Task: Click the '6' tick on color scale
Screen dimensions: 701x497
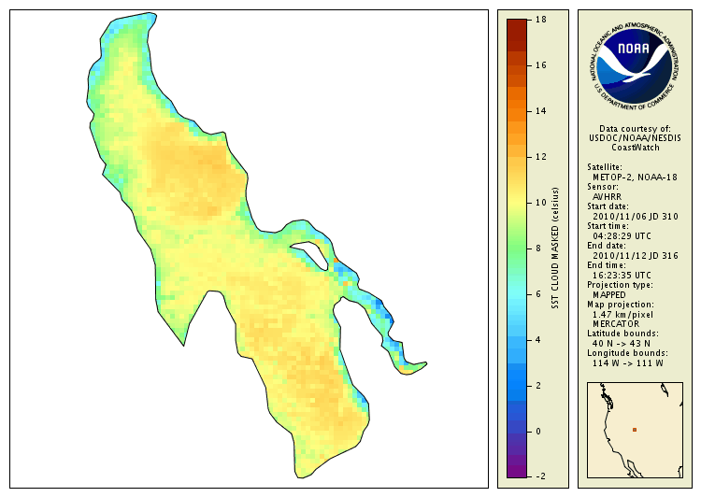Action: 538,294
